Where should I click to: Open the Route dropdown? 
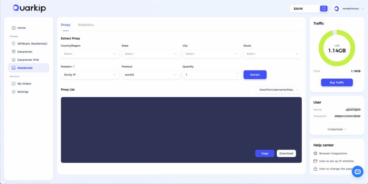pos(272,54)
